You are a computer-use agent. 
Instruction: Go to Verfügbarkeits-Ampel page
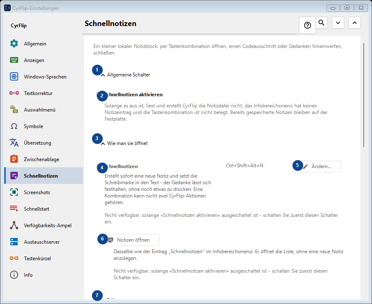pyautogui.click(x=44, y=225)
